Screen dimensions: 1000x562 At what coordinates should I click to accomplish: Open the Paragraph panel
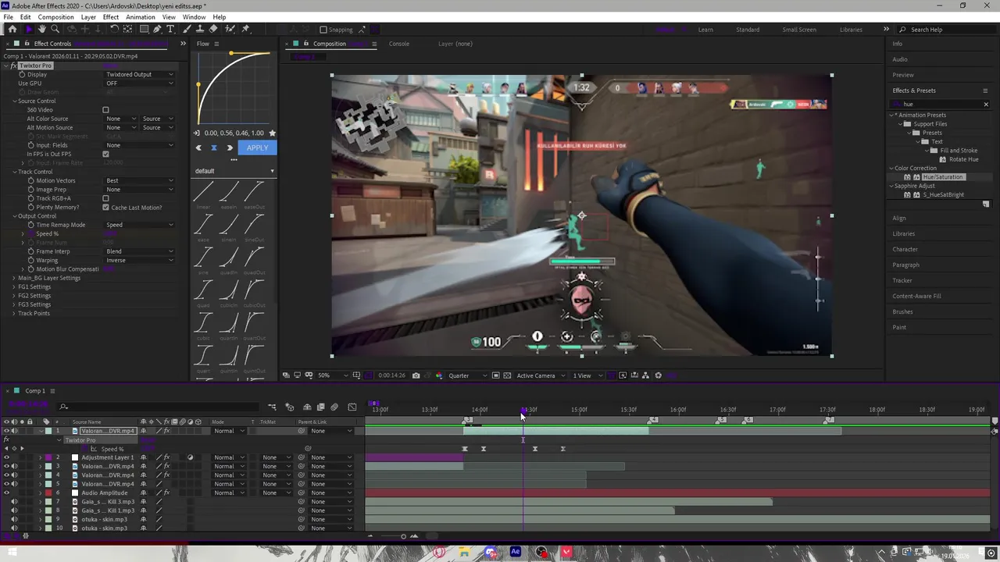pyautogui.click(x=906, y=265)
